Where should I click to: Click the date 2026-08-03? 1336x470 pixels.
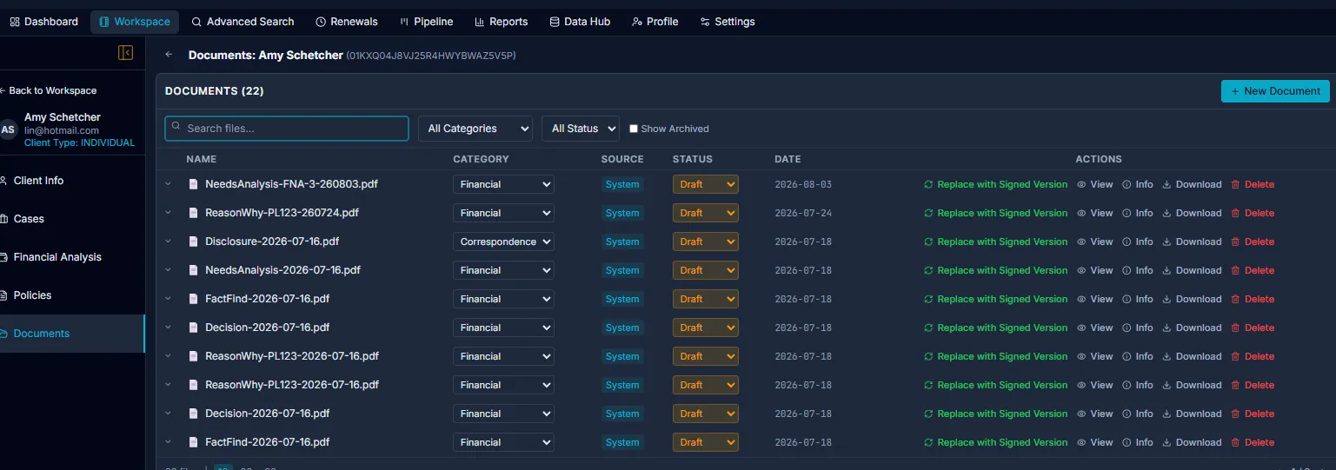click(x=803, y=184)
